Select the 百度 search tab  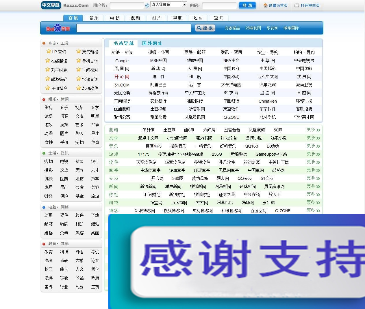[x=73, y=18]
